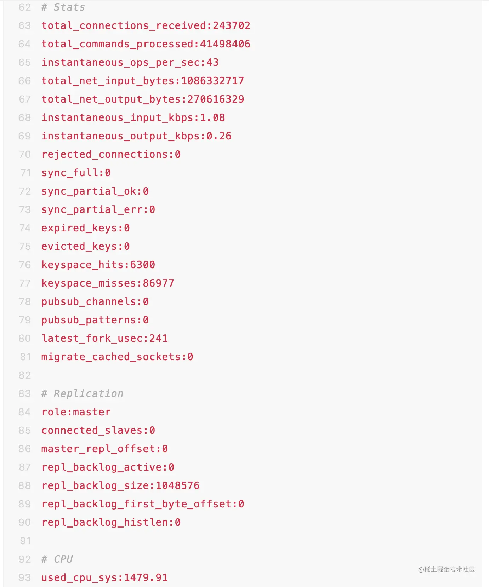Viewport: 489px width, 587px height.
Task: Click the rejected_connections:0 line
Action: click(x=111, y=155)
